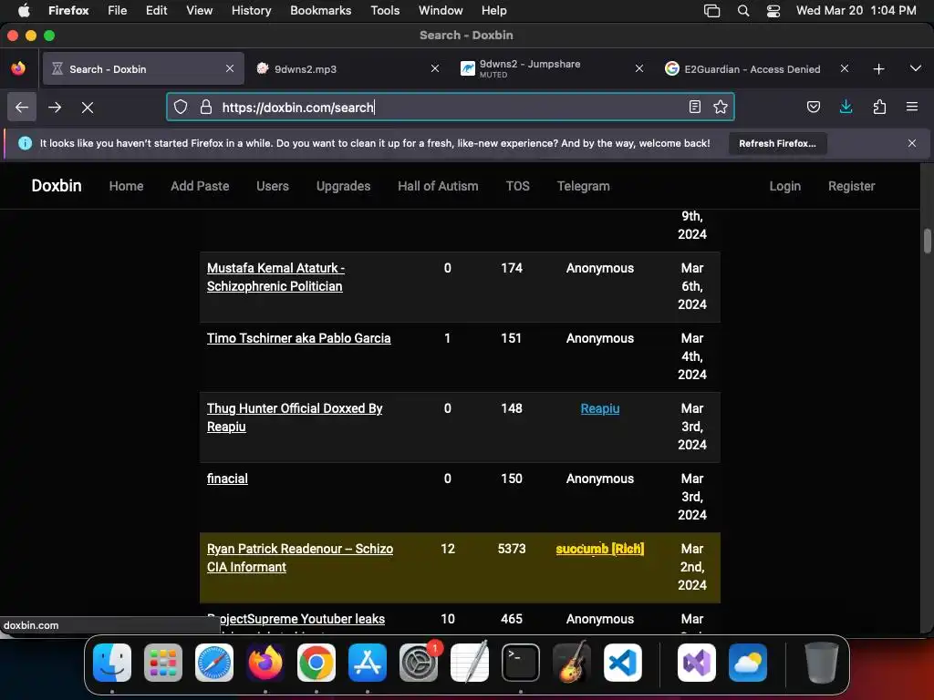Open the Doxbin brand logo link

click(x=57, y=186)
